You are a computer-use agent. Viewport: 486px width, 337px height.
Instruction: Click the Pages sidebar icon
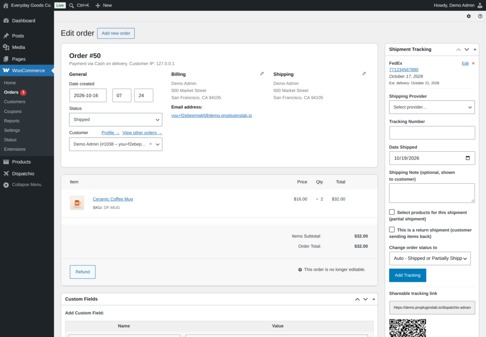(6, 59)
